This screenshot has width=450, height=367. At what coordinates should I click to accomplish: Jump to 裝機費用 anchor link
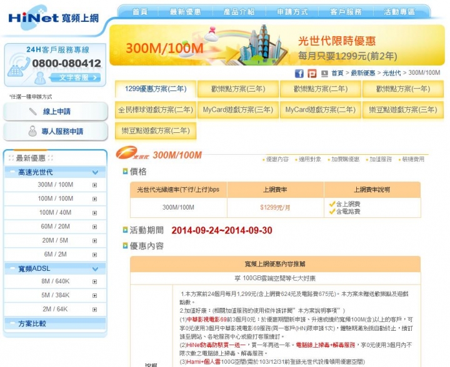click(x=413, y=159)
